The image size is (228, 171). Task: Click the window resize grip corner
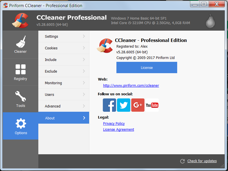tap(222, 166)
